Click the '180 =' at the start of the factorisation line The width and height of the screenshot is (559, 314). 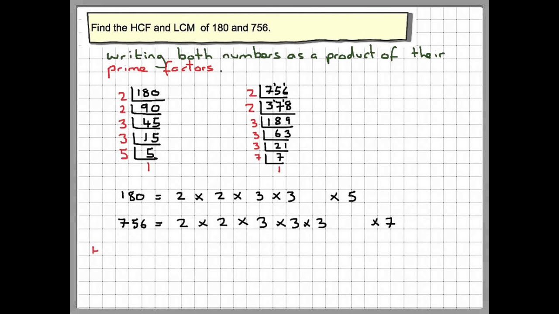pos(141,196)
